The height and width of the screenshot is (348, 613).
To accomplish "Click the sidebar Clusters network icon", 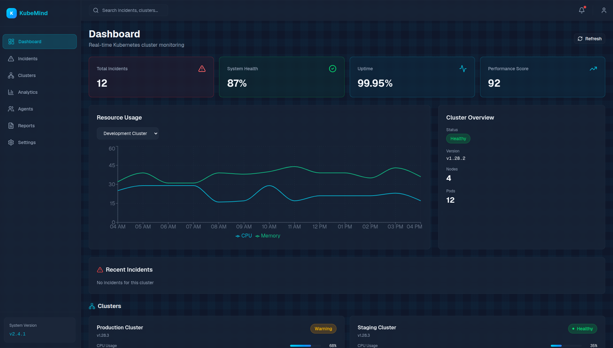I will click(11, 75).
